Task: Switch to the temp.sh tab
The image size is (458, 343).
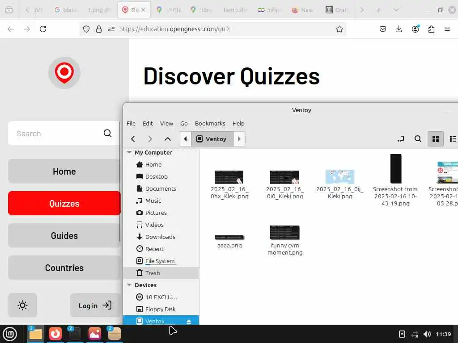Action: [x=235, y=10]
